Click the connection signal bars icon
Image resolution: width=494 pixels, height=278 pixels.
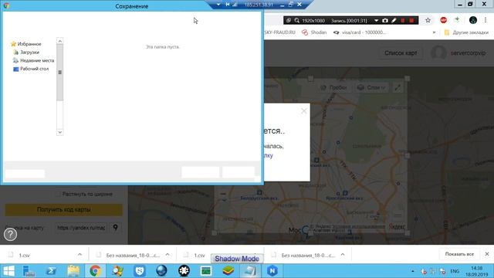[x=235, y=5]
